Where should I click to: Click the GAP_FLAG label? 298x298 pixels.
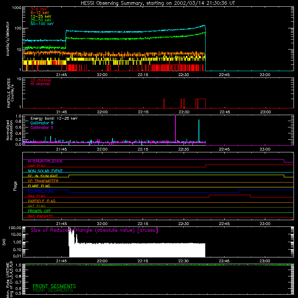coord(37,166)
